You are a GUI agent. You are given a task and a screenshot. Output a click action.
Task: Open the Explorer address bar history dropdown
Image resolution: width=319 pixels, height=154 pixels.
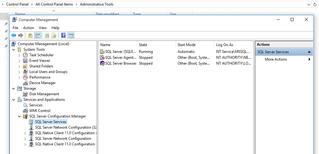pyautogui.click(x=309, y=4)
